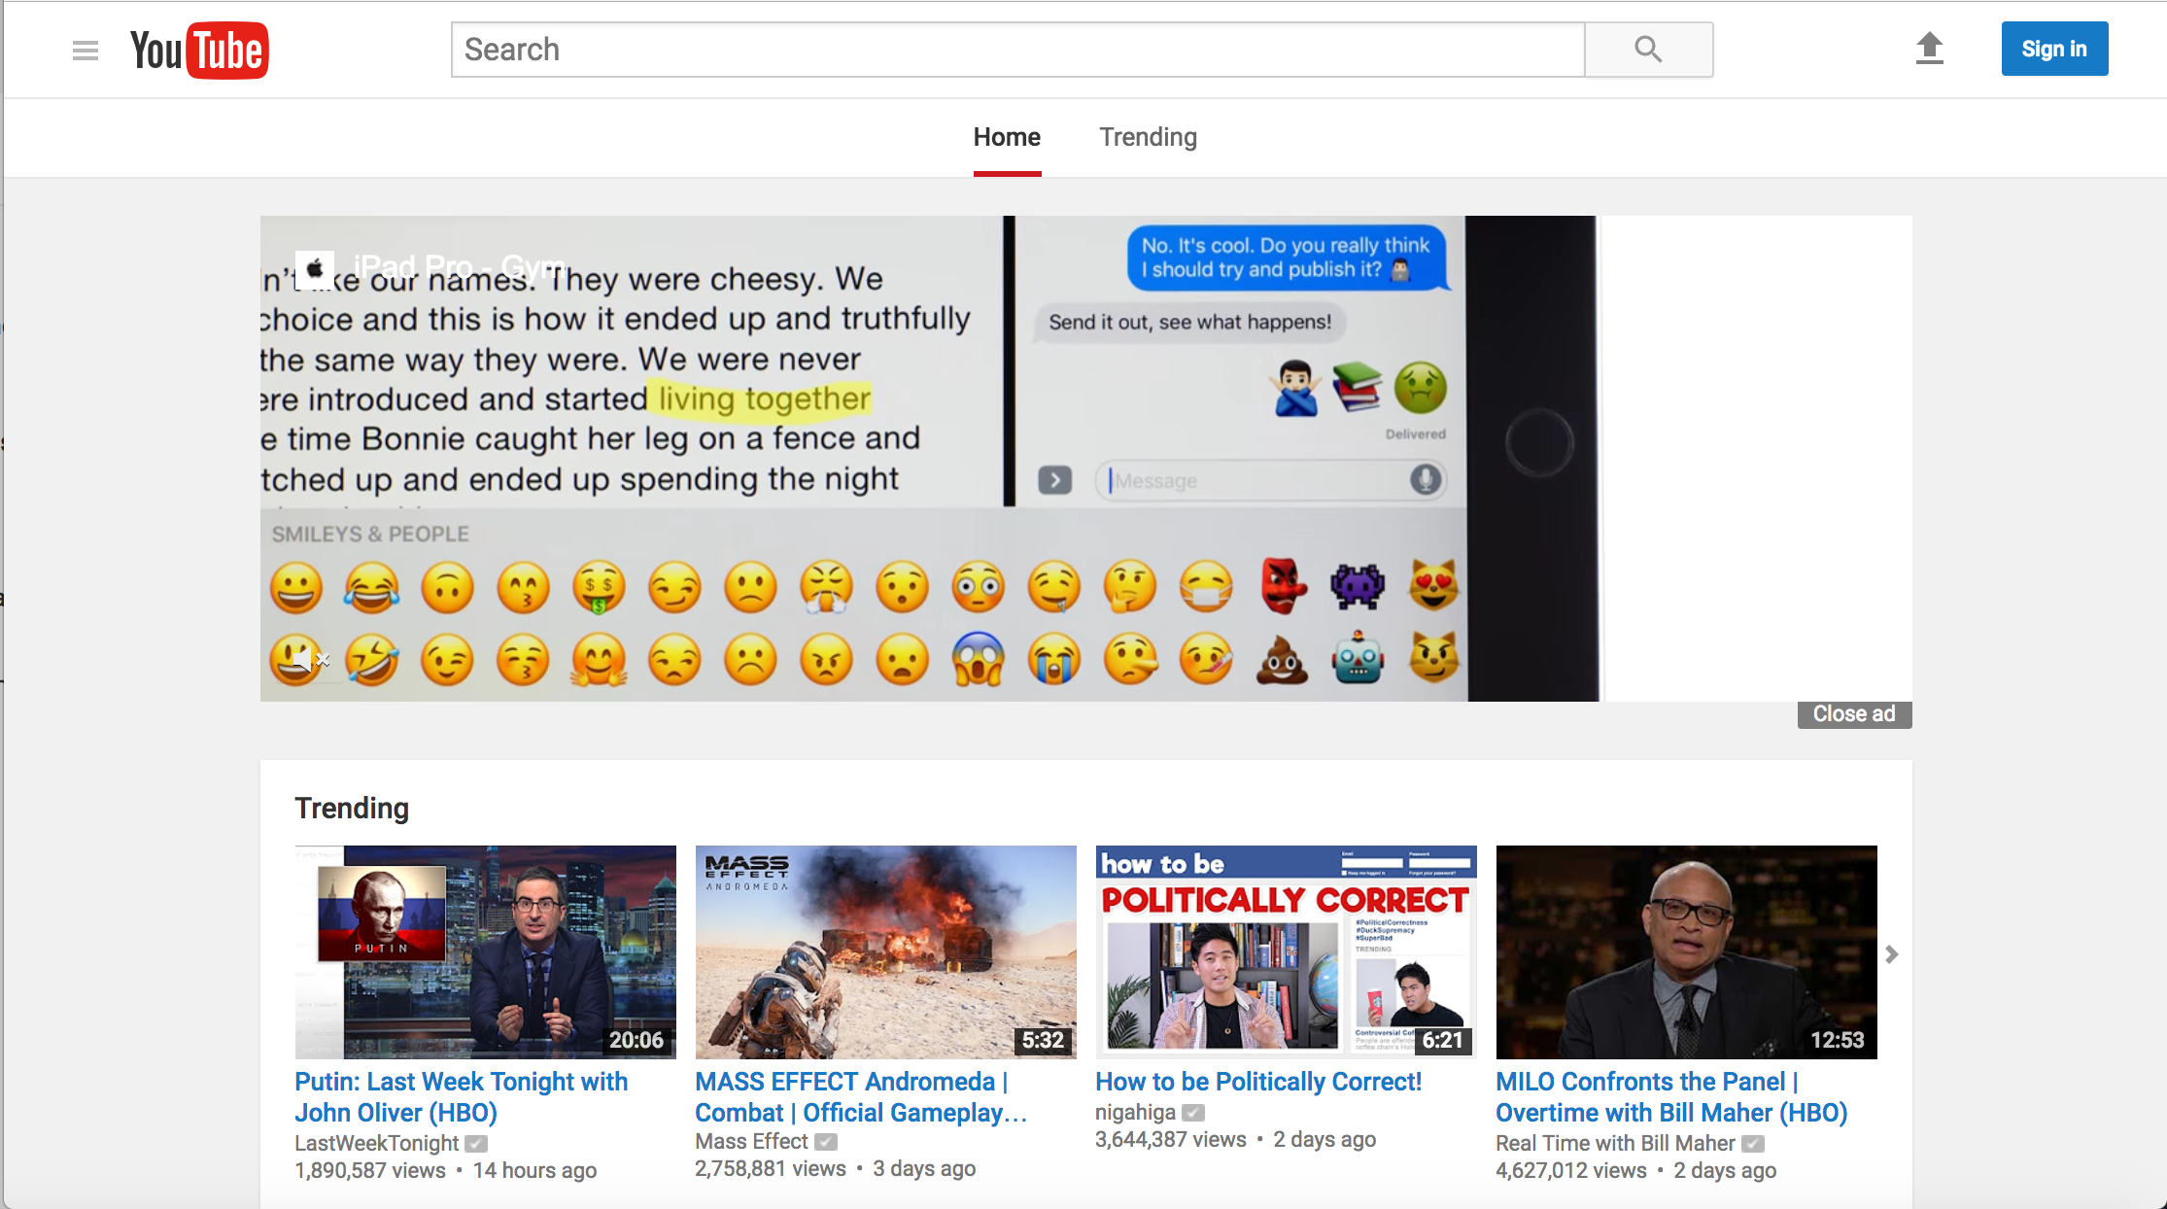This screenshot has height=1209, width=2167.
Task: Click the Message text field in ad
Action: 1271,480
